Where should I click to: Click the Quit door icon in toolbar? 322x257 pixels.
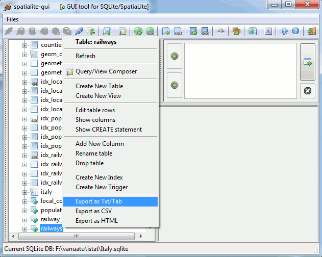click(311, 31)
